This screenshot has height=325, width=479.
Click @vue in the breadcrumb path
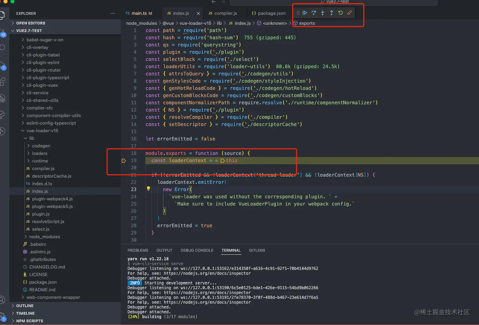[168, 23]
